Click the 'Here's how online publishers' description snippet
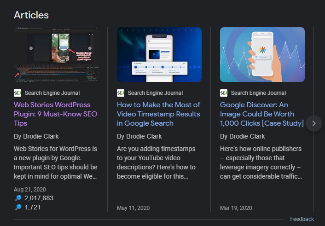Image resolution: width=325 pixels, height=226 pixels. 261,162
